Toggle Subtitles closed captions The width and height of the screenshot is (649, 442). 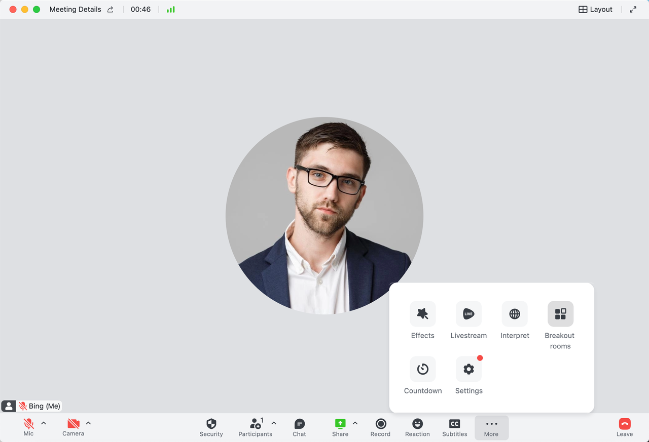455,427
